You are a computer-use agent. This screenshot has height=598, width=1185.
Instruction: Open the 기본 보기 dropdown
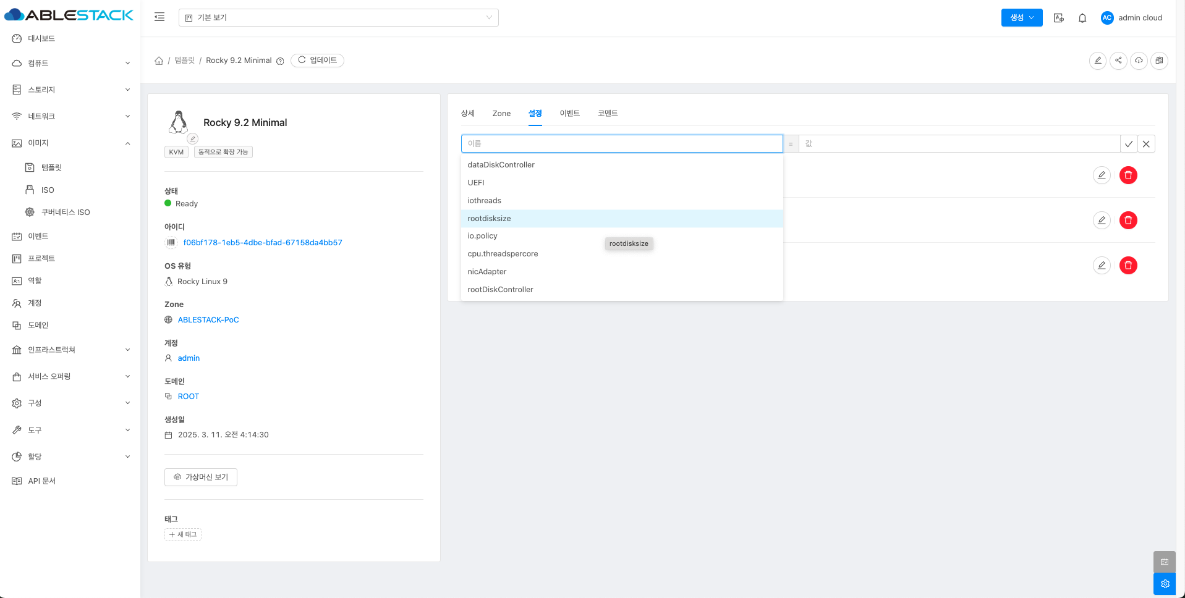click(338, 18)
